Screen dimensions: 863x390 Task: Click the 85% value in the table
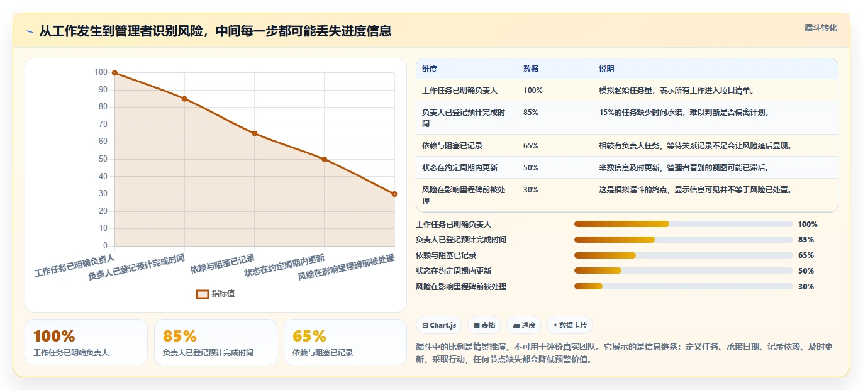pyautogui.click(x=531, y=113)
